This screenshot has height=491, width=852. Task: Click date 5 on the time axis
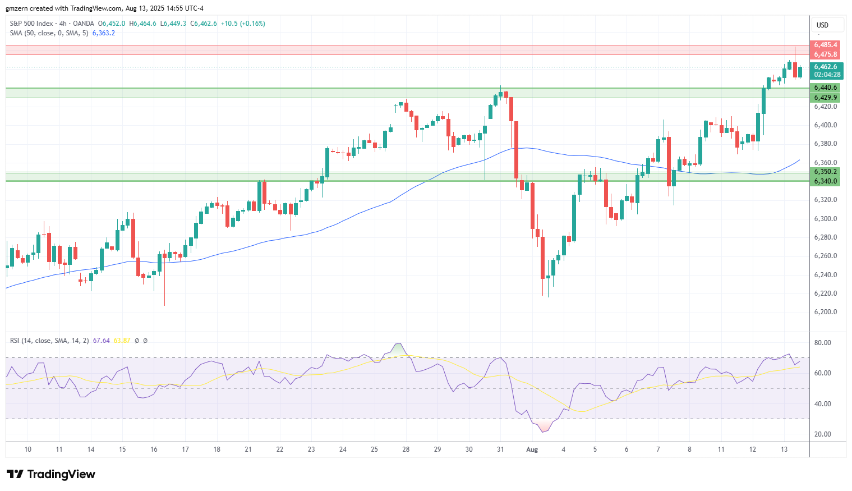[595, 449]
